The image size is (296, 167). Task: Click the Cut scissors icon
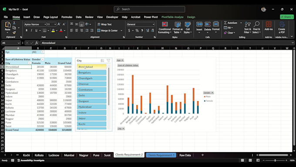pos(14,23)
